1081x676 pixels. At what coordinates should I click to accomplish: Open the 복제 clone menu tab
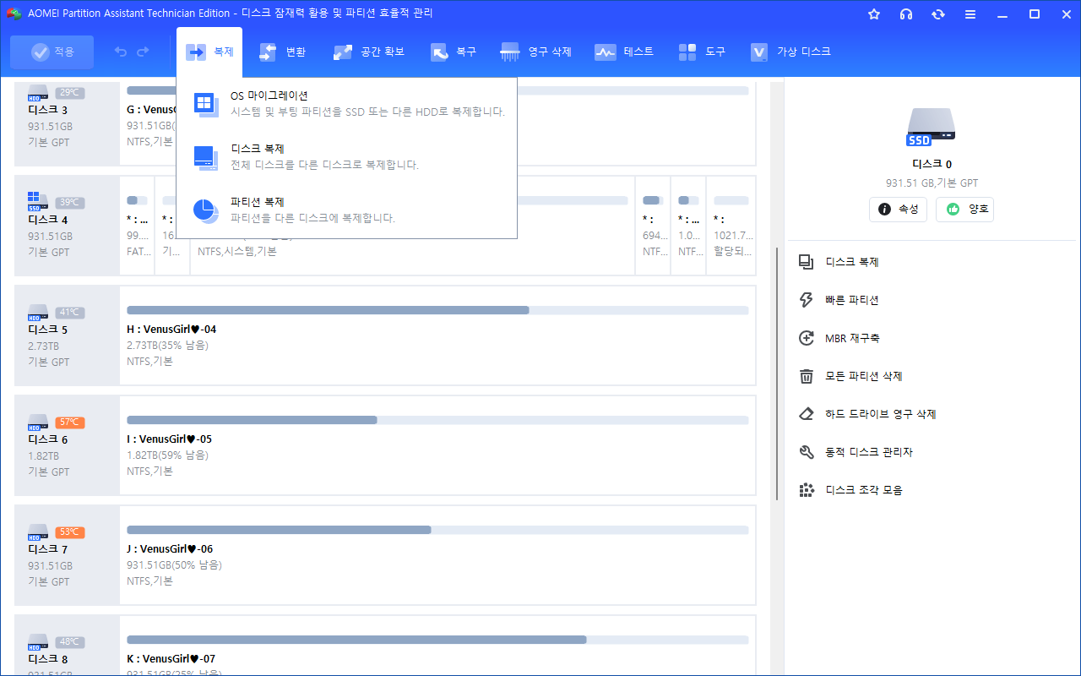tap(209, 52)
